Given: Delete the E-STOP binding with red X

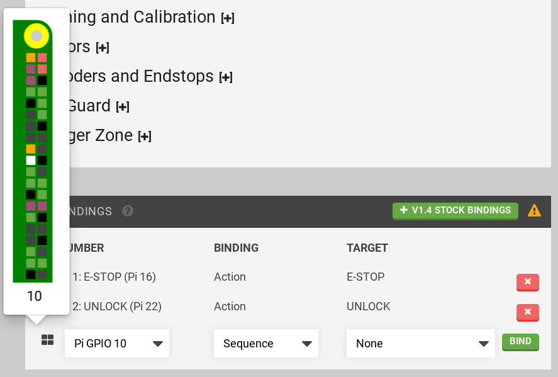Looking at the screenshot, I should (527, 282).
